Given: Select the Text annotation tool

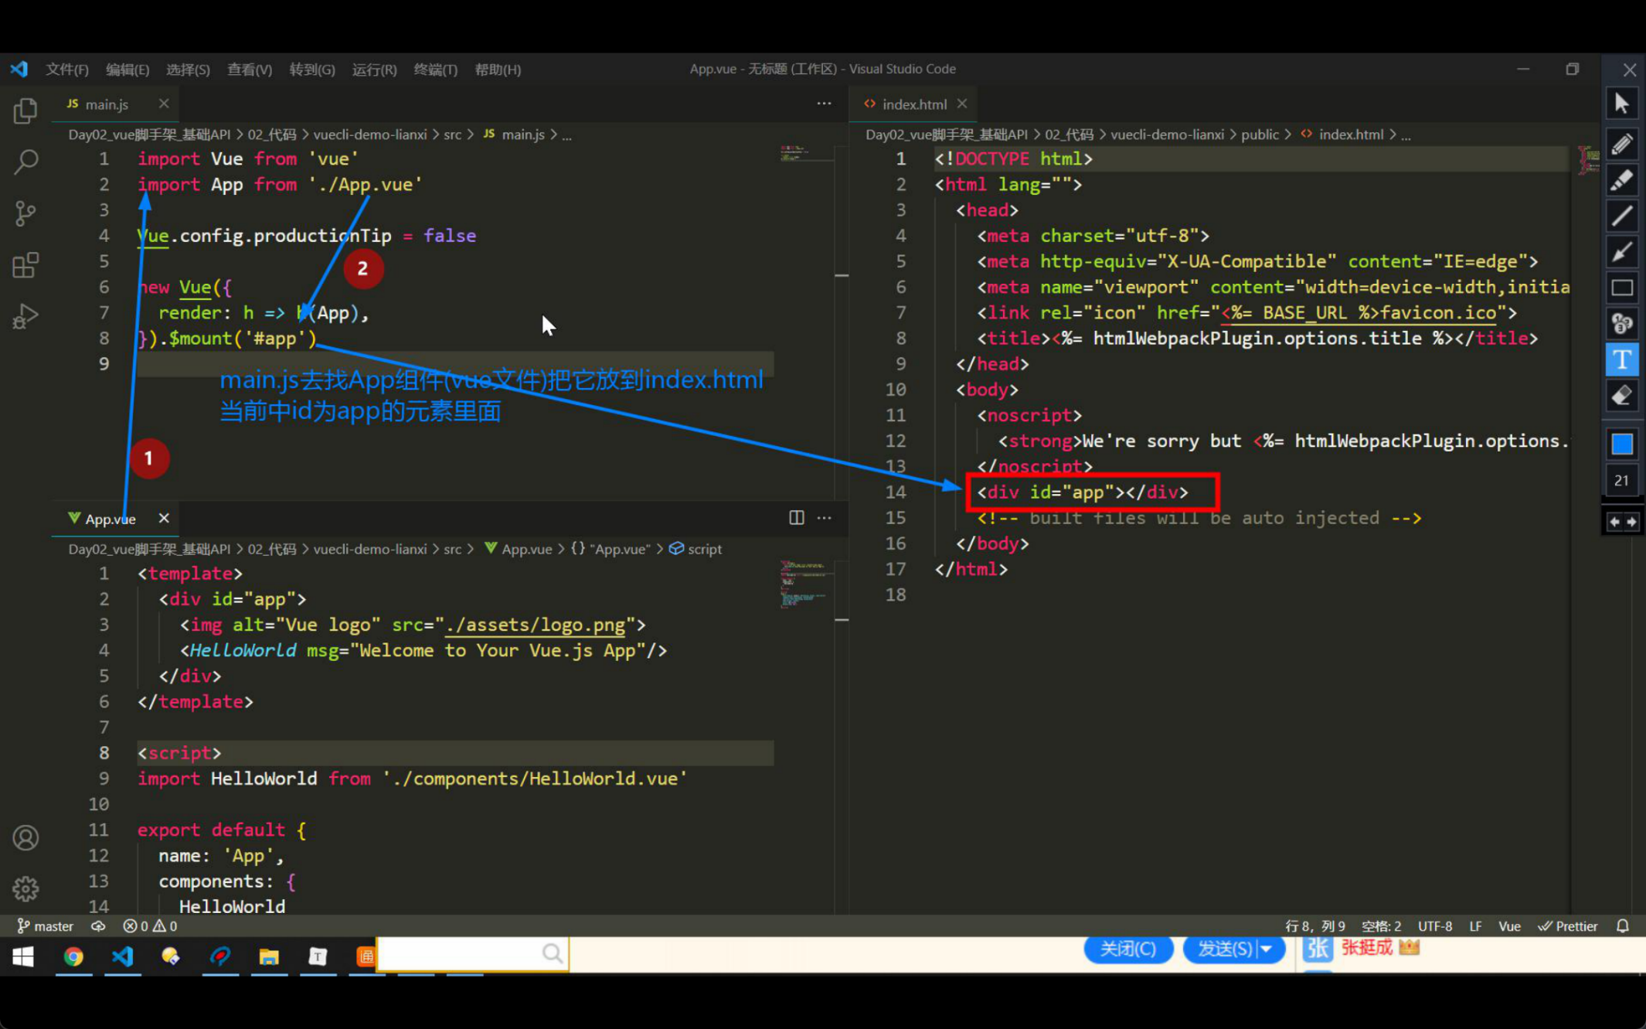Looking at the screenshot, I should point(1622,359).
